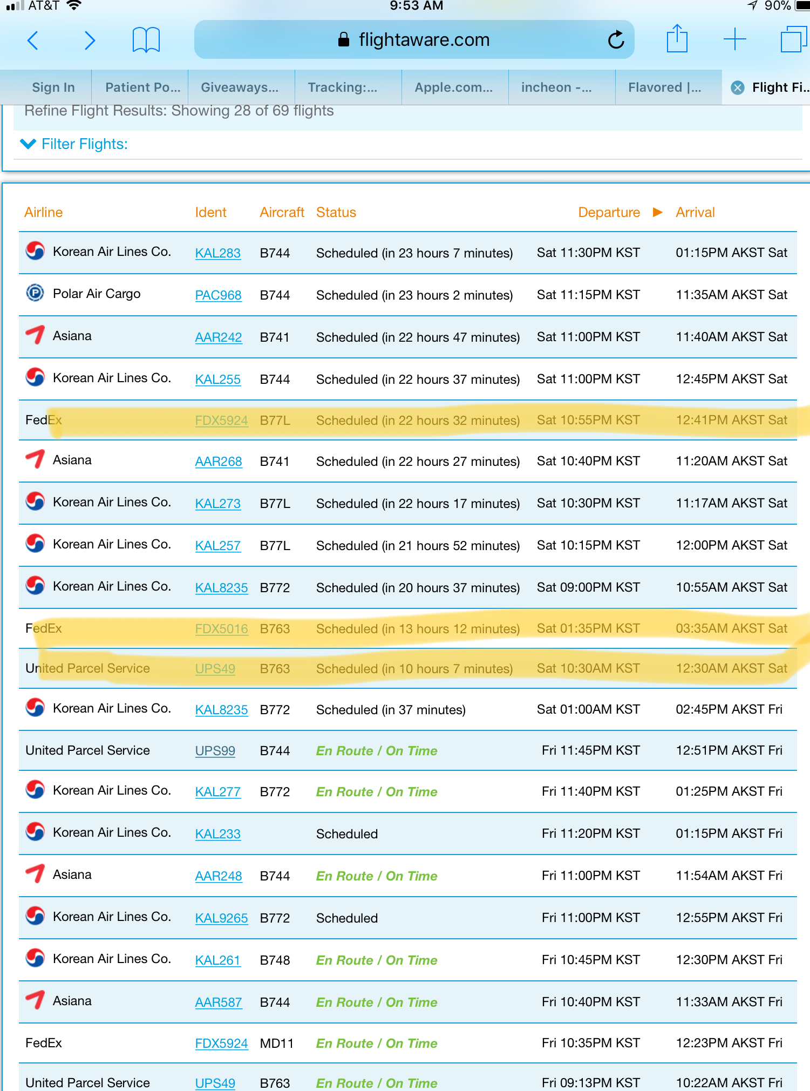The height and width of the screenshot is (1091, 810).
Task: Show all open tabs overview
Action: (792, 39)
